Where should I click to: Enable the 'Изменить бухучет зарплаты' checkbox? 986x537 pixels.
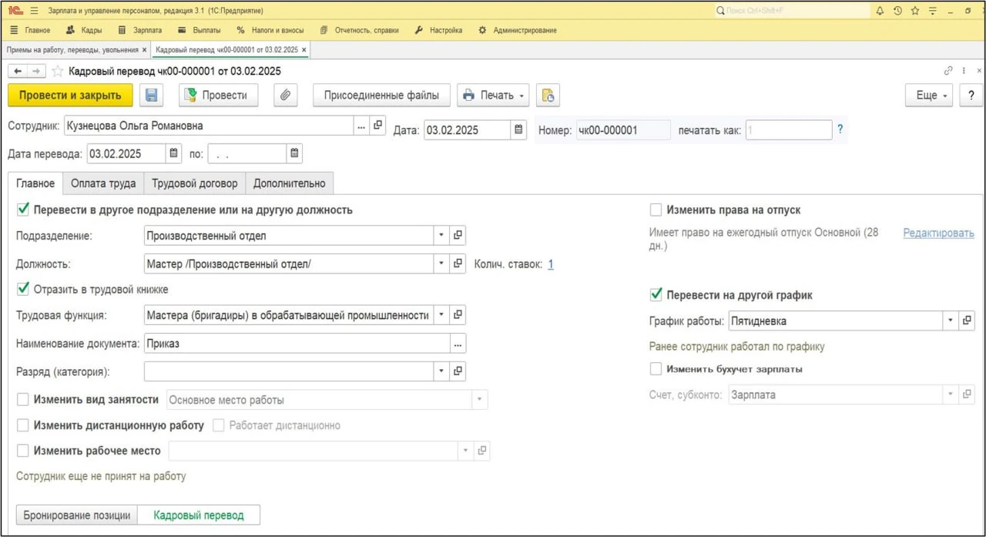coord(656,369)
